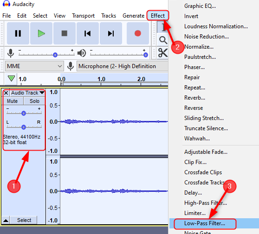Screen dimensions: 259x234
Task: Choose Clip Fix... effect
Action: click(195, 162)
